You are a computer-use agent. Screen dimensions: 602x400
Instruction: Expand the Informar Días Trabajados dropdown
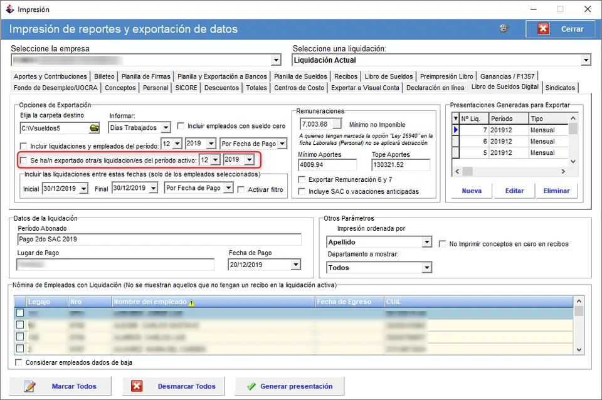click(x=166, y=127)
